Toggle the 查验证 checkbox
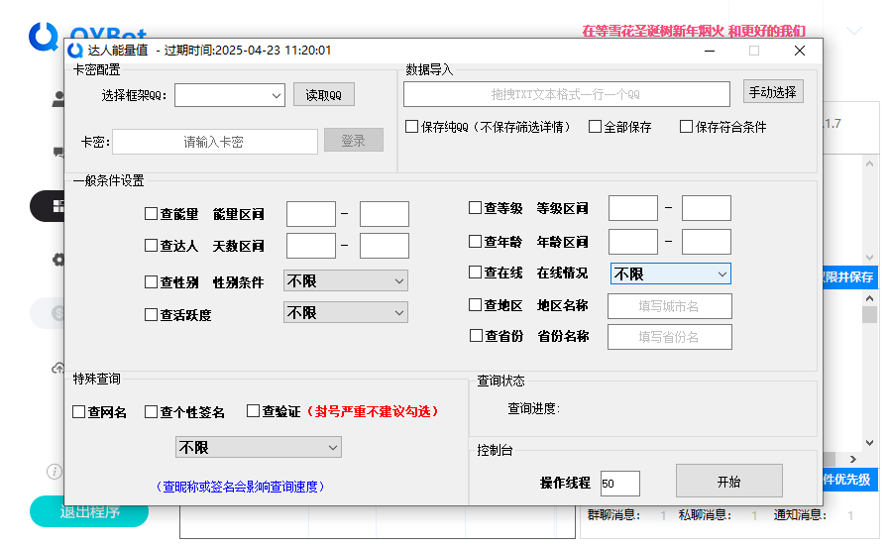This screenshot has height=547, width=888. pos(254,411)
